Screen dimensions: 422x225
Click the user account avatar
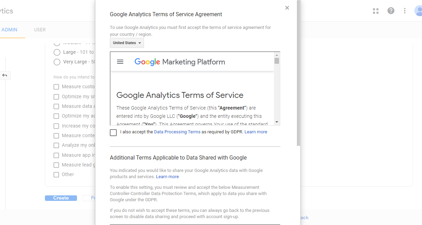click(419, 11)
